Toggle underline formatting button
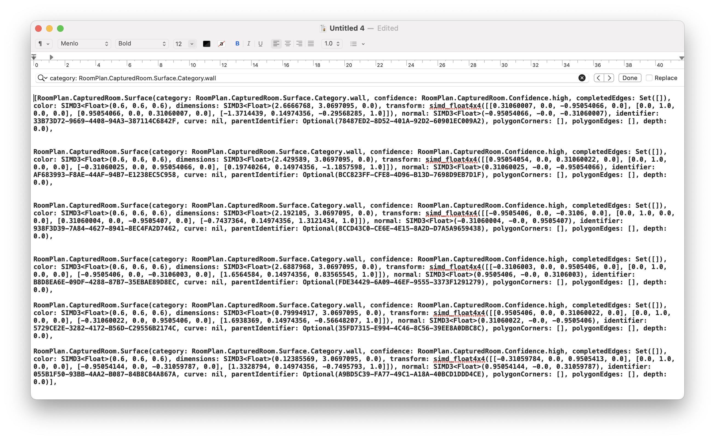 260,44
